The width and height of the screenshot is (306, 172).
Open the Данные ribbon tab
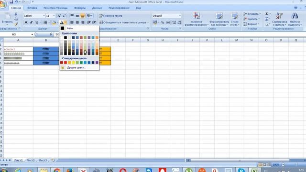tap(97, 8)
